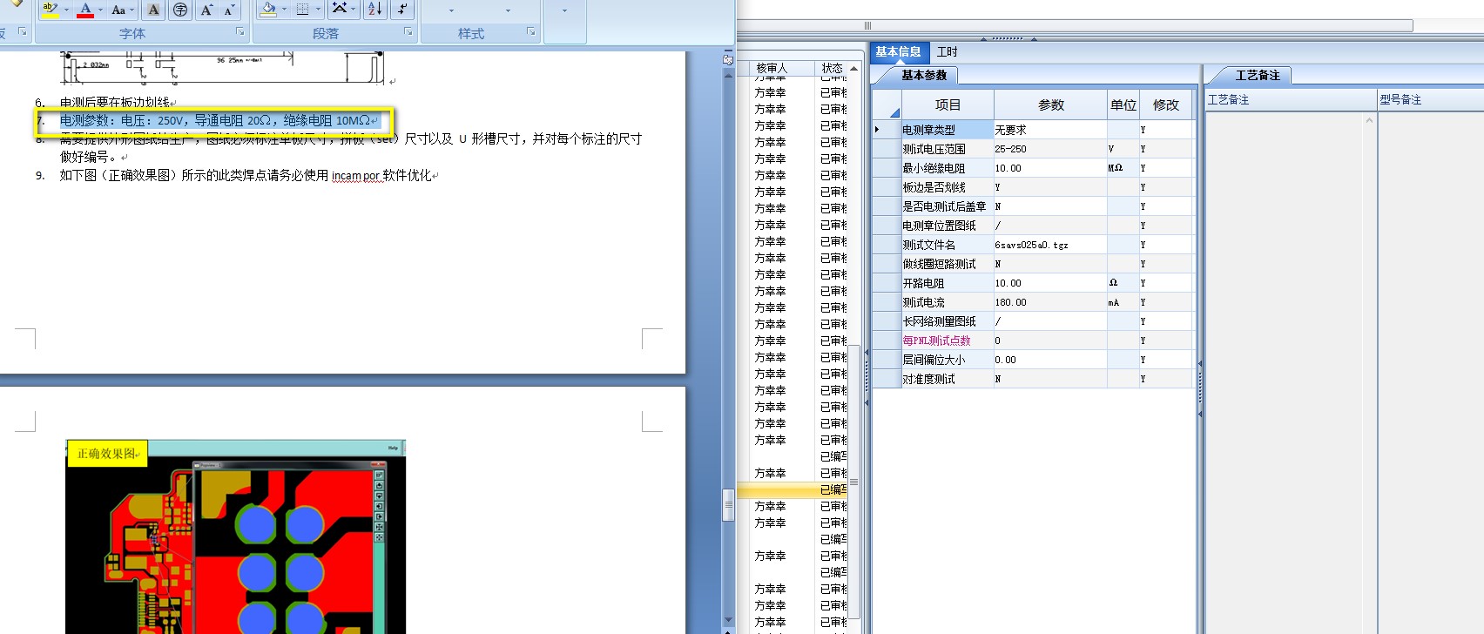1484x634 pixels.
Task: Open the font color dropdown arrow
Action: (100, 10)
